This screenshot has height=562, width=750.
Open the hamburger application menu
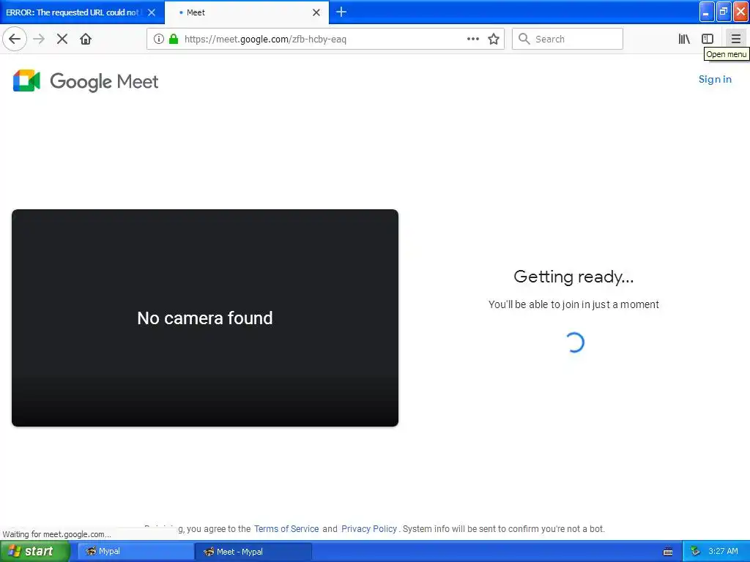(x=735, y=39)
